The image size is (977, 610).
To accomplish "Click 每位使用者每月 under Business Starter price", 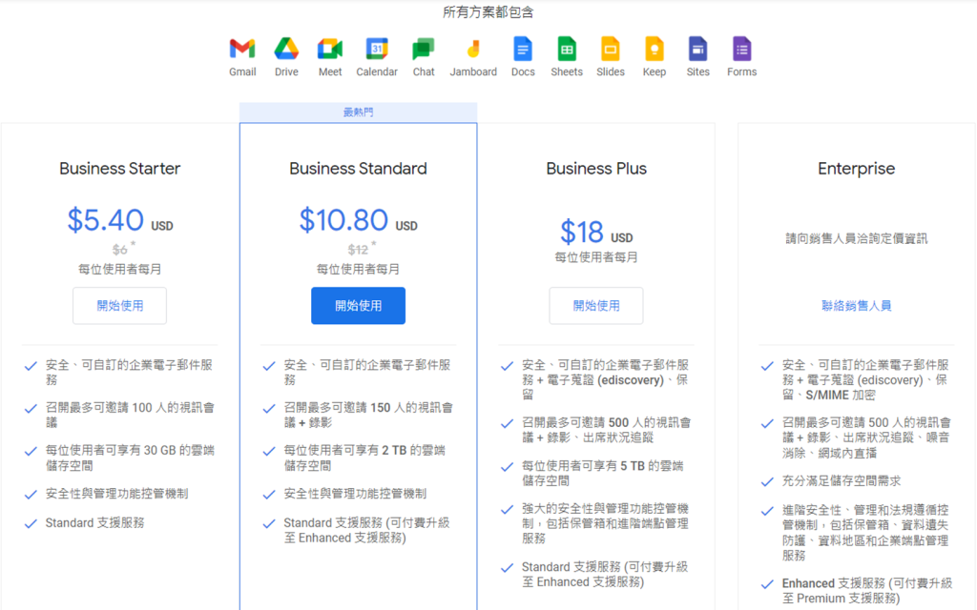I will (x=119, y=269).
